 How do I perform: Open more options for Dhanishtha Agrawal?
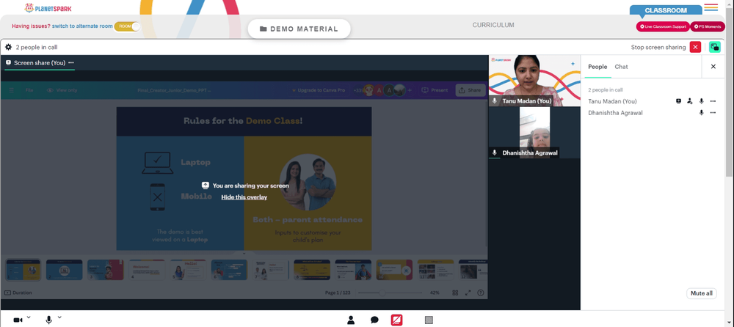[x=713, y=113]
